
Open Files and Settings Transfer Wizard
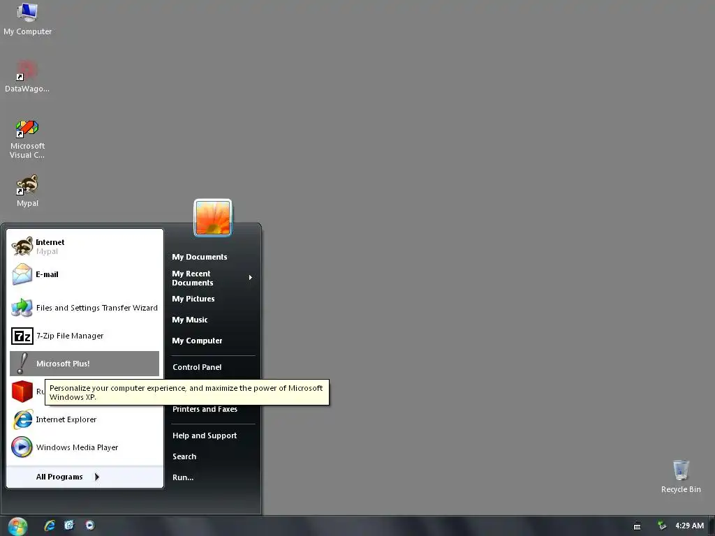pyautogui.click(x=84, y=308)
